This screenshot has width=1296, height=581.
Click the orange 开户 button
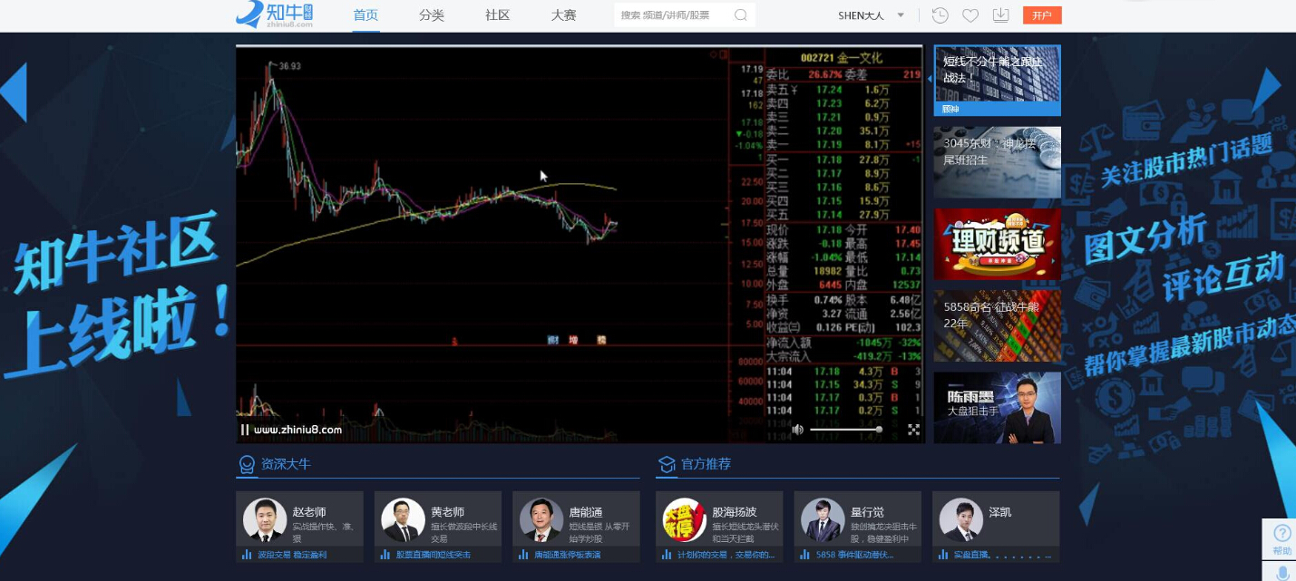point(1041,15)
